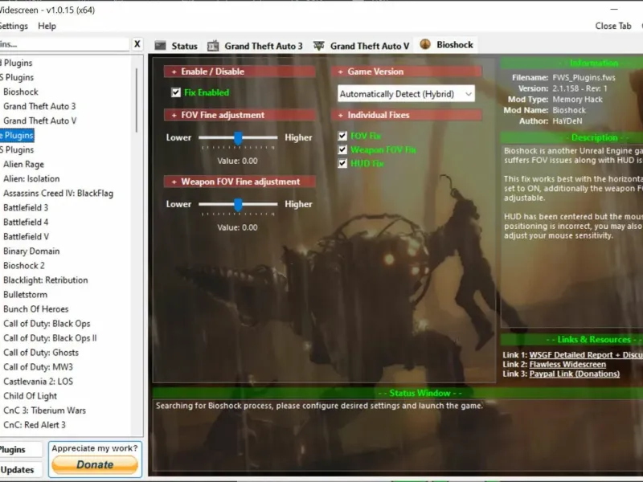Select Grand Theft Auto V in plugin list
Viewport: 643px width, 482px height.
coord(39,120)
